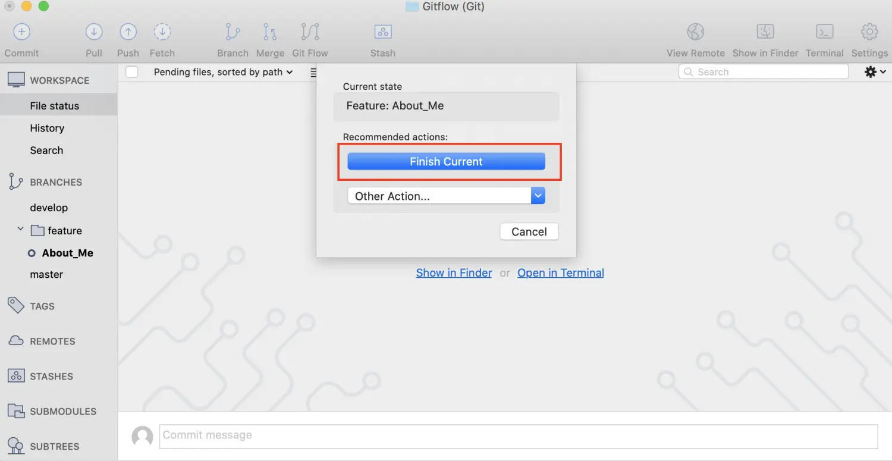Click the Open in Terminal link

tap(561, 273)
